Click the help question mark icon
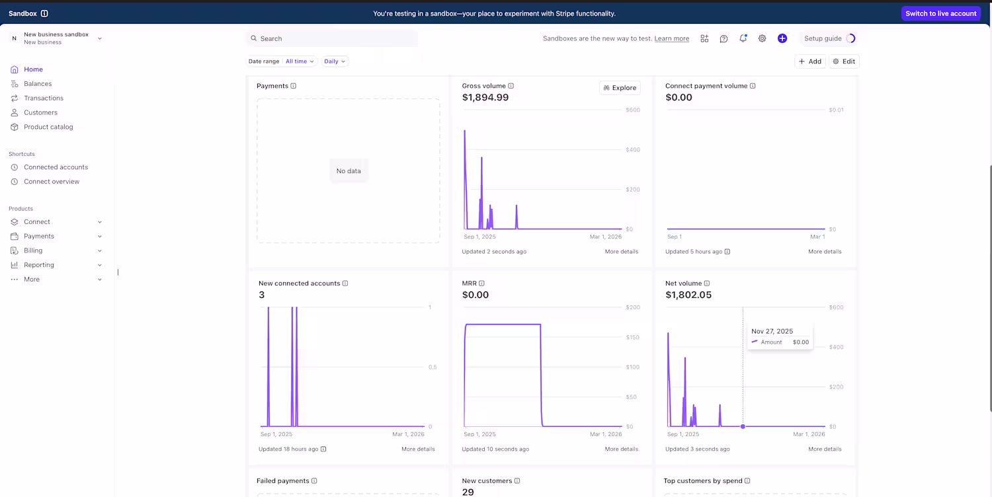Image resolution: width=992 pixels, height=497 pixels. point(723,38)
